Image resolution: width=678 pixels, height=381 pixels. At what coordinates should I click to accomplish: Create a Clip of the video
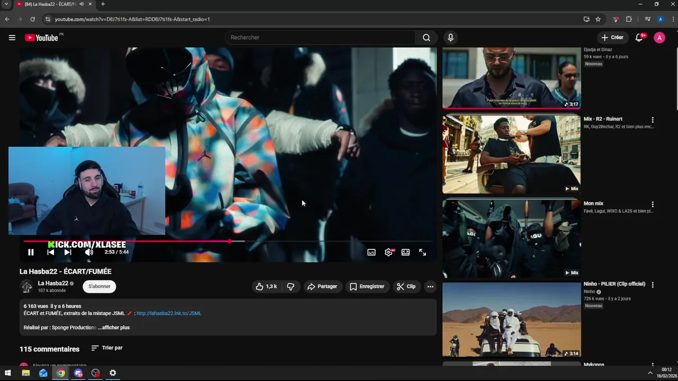pyautogui.click(x=406, y=286)
